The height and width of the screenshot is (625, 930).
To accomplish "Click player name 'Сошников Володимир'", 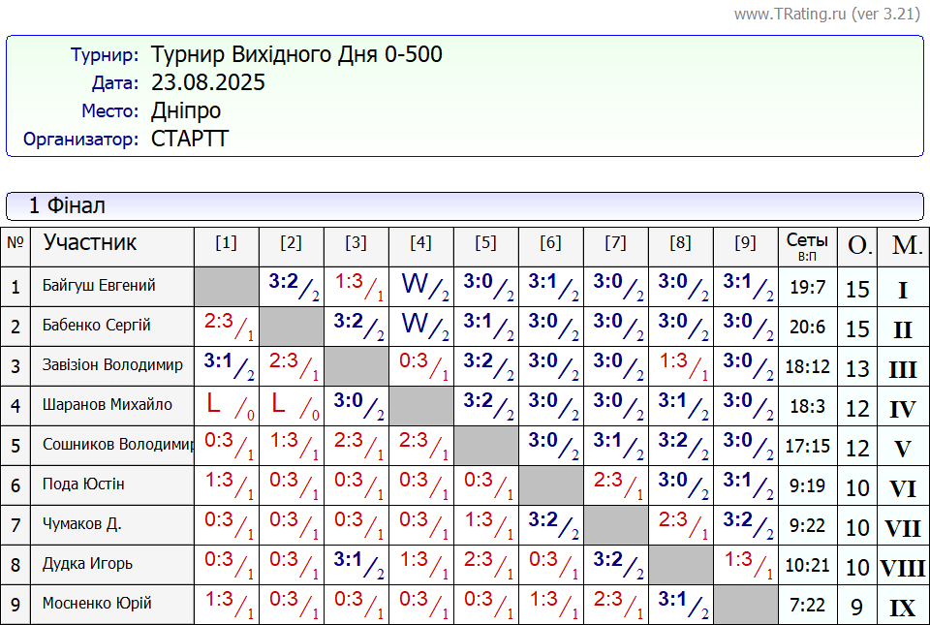I will click(118, 445).
